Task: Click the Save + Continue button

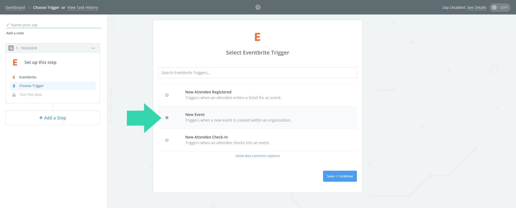Action: (x=340, y=176)
